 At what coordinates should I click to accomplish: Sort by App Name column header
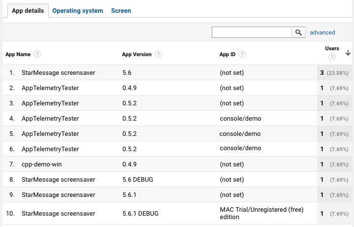click(x=18, y=54)
